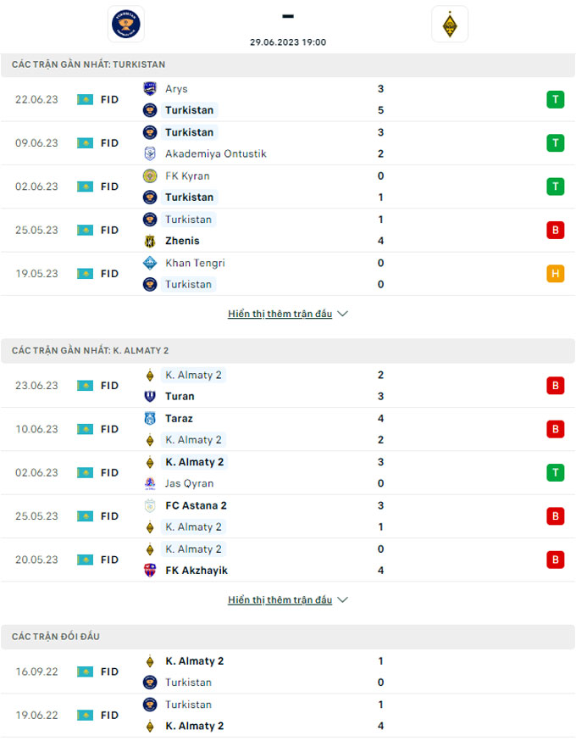The height and width of the screenshot is (741, 576).
Task: Click the Kazakhstan flag on 22.06.23 row
Action: pos(85,99)
